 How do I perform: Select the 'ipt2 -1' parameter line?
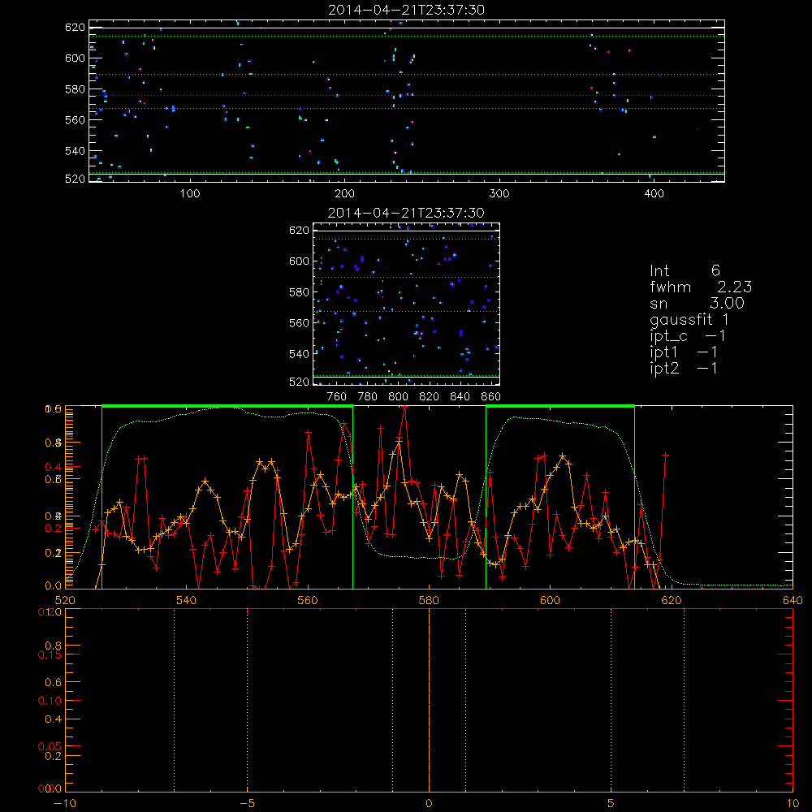tap(684, 368)
